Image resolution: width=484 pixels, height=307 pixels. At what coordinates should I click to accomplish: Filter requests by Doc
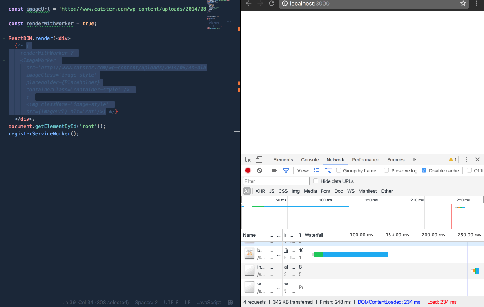(x=339, y=191)
